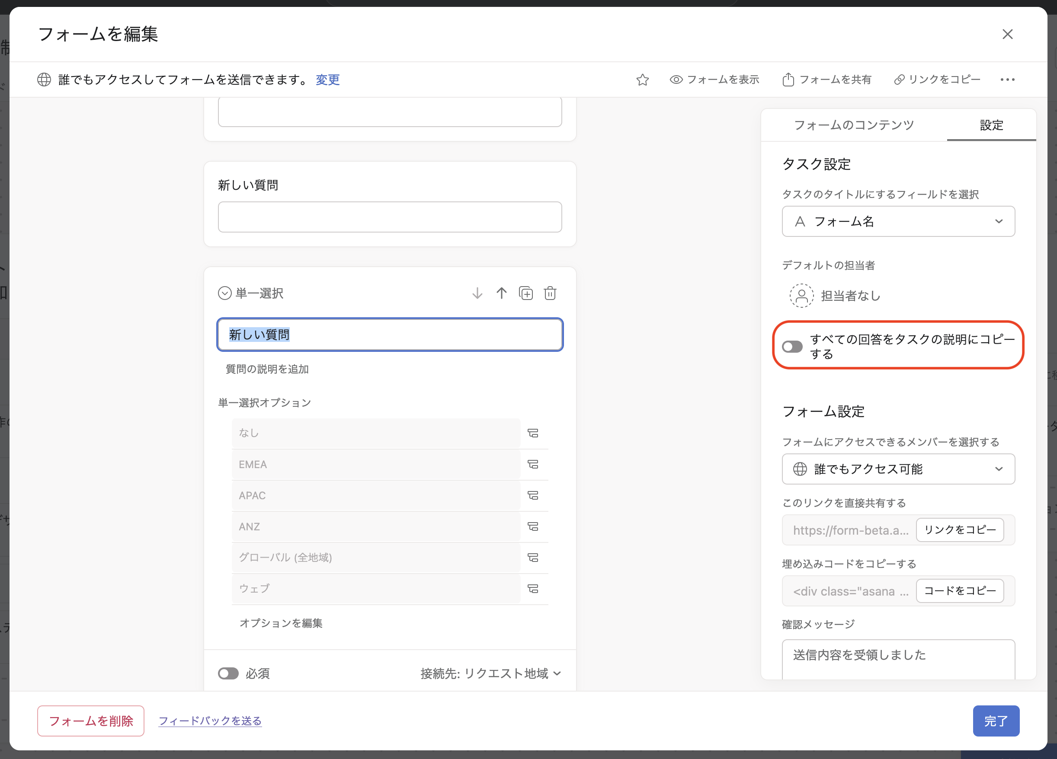This screenshot has width=1057, height=759.
Task: Click フィードバックを送る link
Action: coord(210,721)
